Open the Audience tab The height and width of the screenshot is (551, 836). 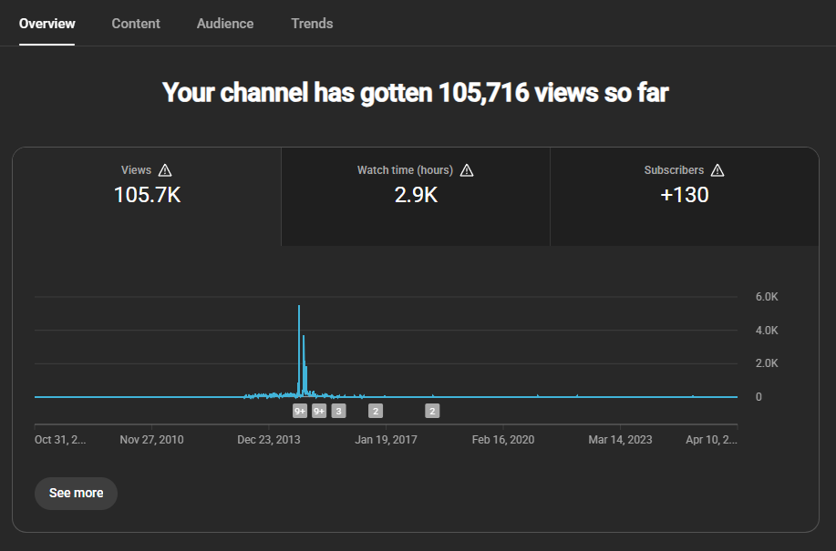click(225, 24)
